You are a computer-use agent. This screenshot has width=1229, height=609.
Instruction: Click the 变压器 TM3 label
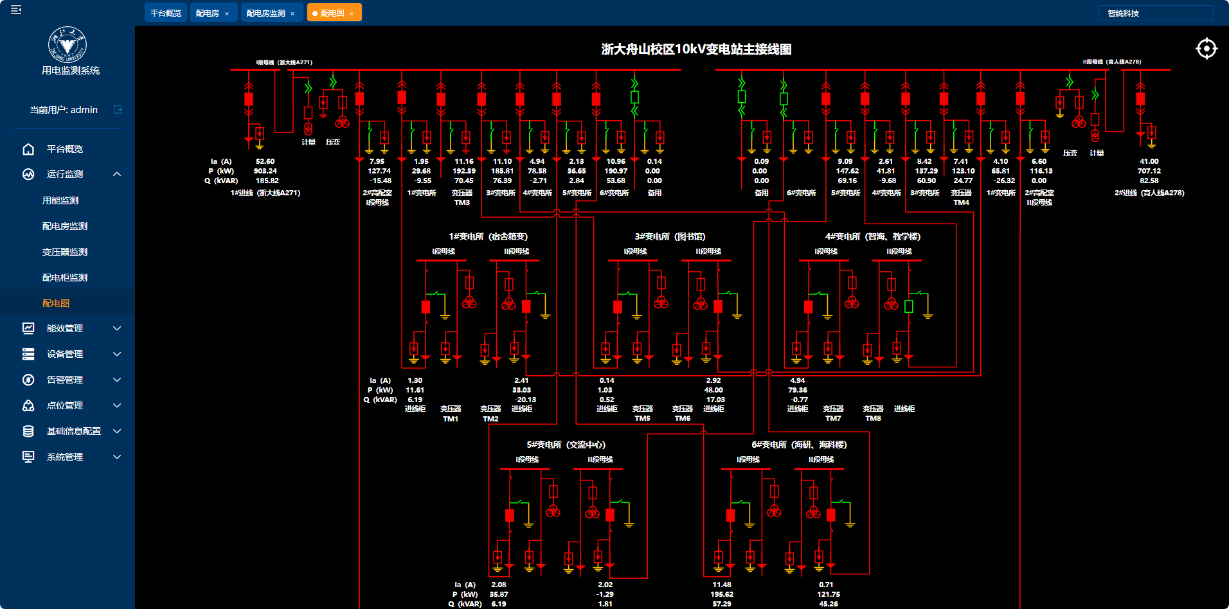[462, 198]
